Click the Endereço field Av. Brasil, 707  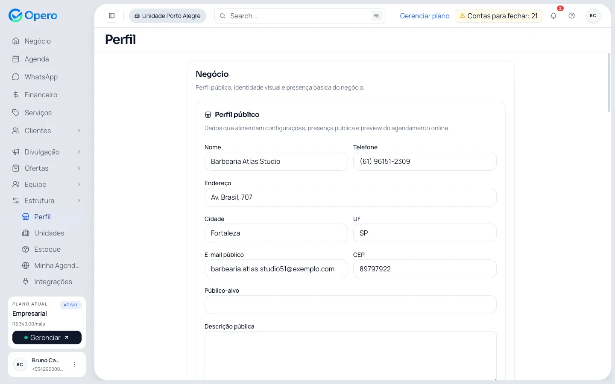[350, 197]
